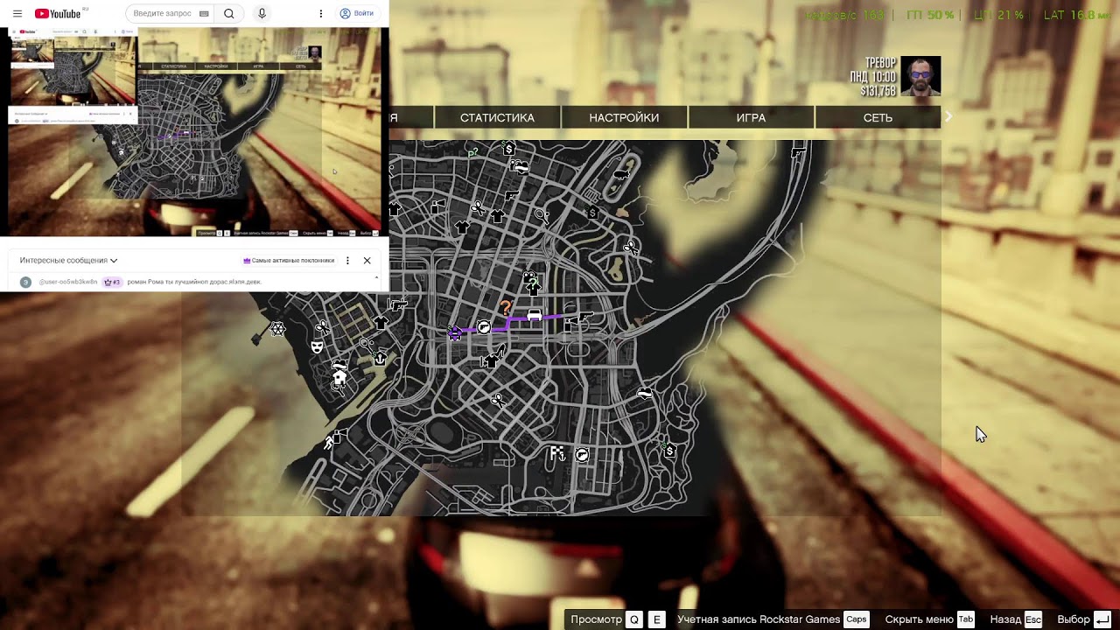Click the YouTube logo
This screenshot has width=1120, height=630.
58,14
